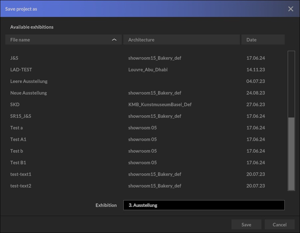Select the Test B1 exhibition

pyautogui.click(x=18, y=163)
